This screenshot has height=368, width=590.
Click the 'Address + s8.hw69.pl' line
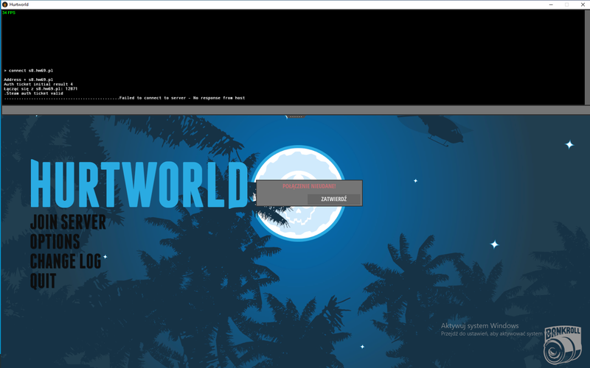(28, 80)
